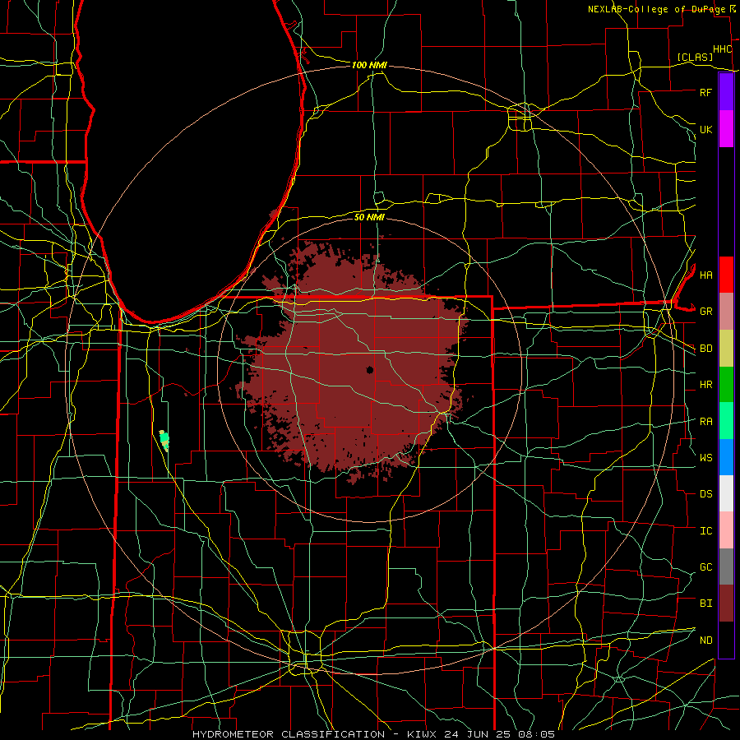740x740 pixels.
Task: Click the DS white legend swatch
Action: (x=726, y=493)
